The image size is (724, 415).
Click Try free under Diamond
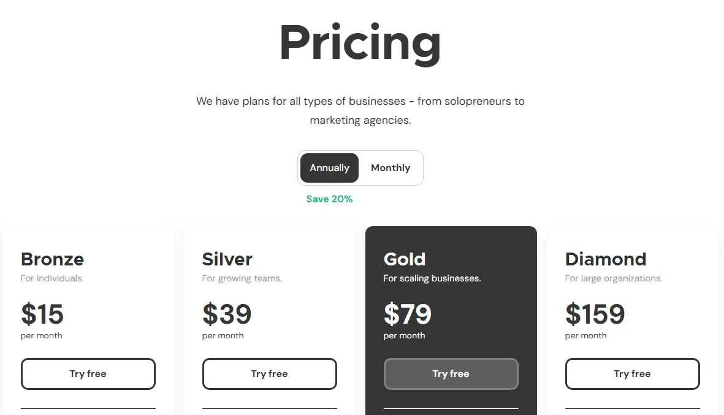tap(632, 373)
